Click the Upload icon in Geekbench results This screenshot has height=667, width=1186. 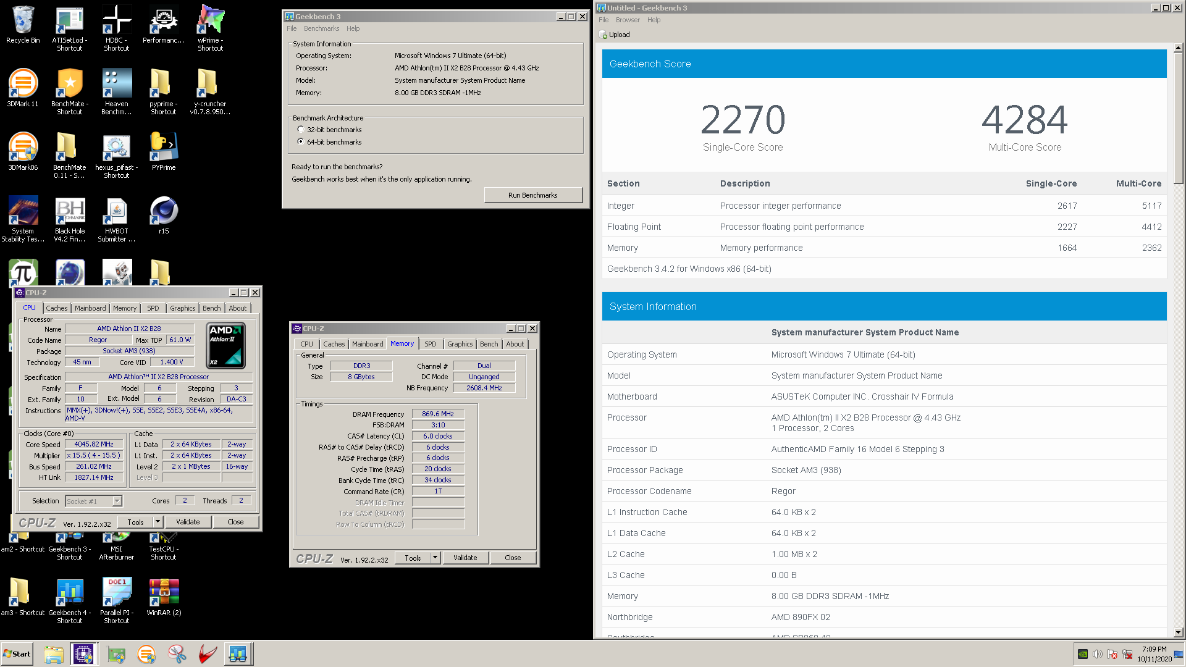[615, 35]
